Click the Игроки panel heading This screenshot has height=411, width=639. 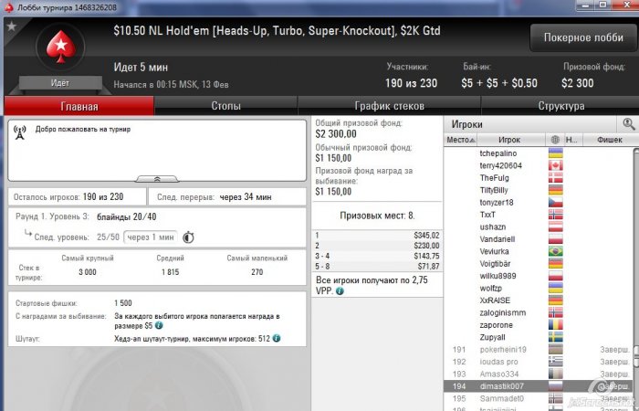click(x=467, y=124)
